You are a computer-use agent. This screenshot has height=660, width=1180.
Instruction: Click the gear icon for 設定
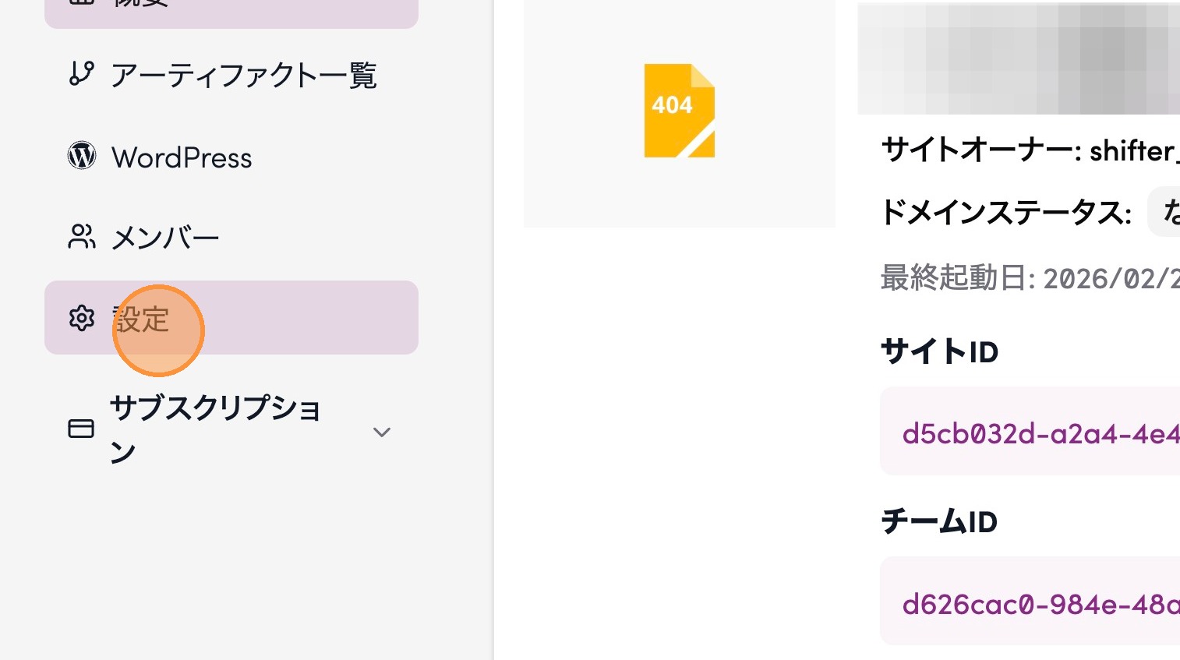coord(81,318)
